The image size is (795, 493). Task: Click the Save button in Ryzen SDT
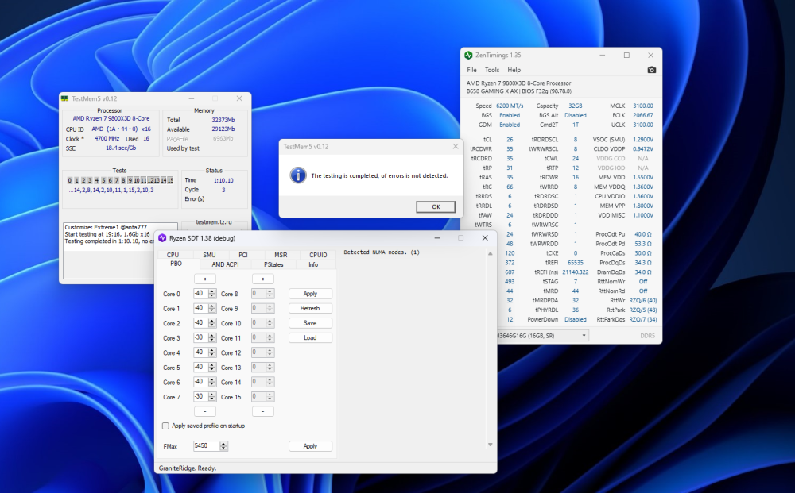point(310,322)
